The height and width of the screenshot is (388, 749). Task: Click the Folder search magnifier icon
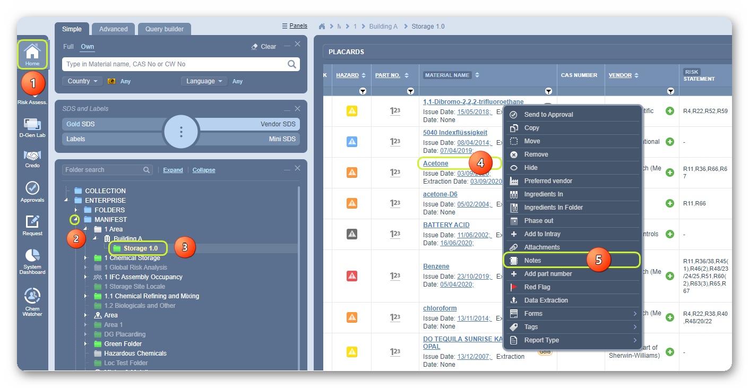pyautogui.click(x=147, y=170)
